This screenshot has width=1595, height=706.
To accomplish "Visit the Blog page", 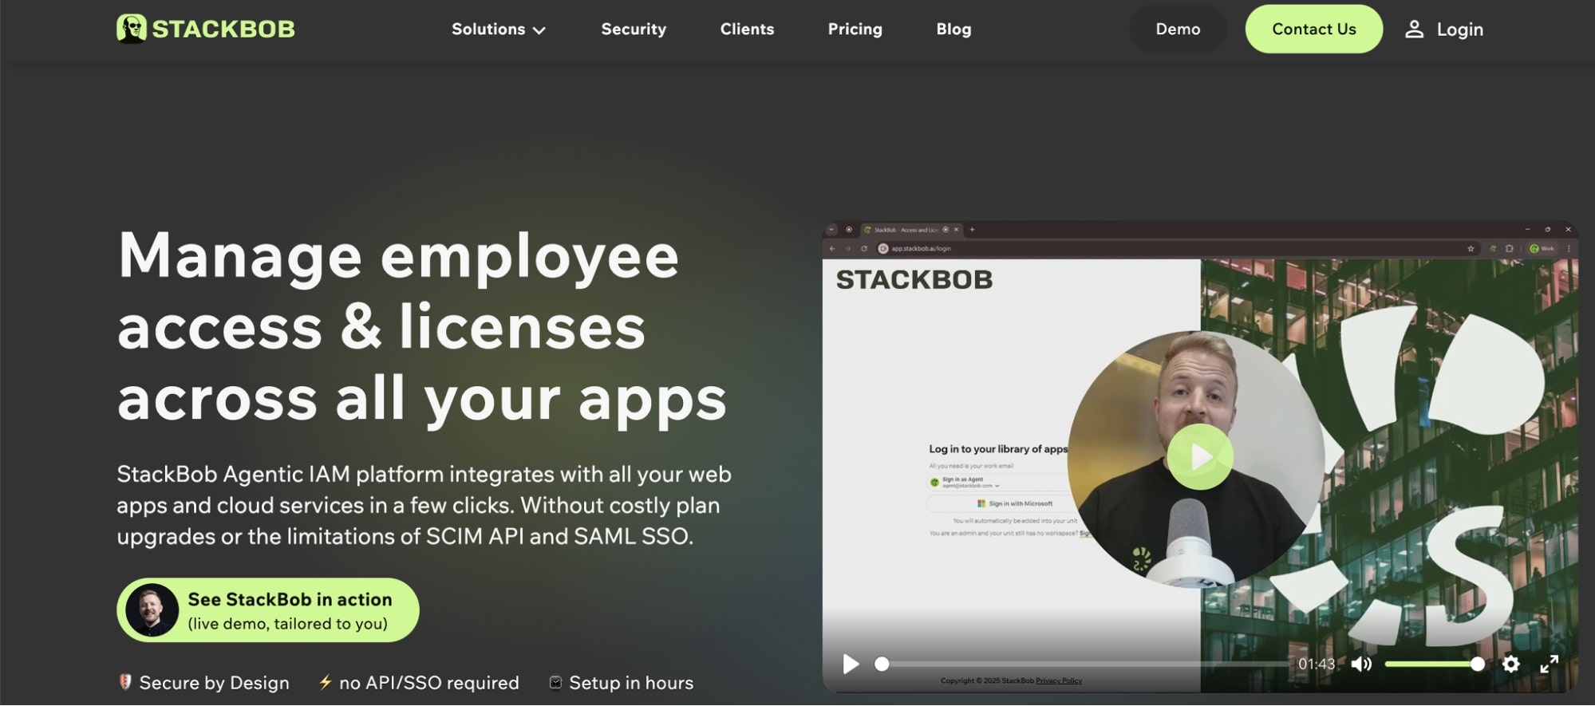I will 953,29.
